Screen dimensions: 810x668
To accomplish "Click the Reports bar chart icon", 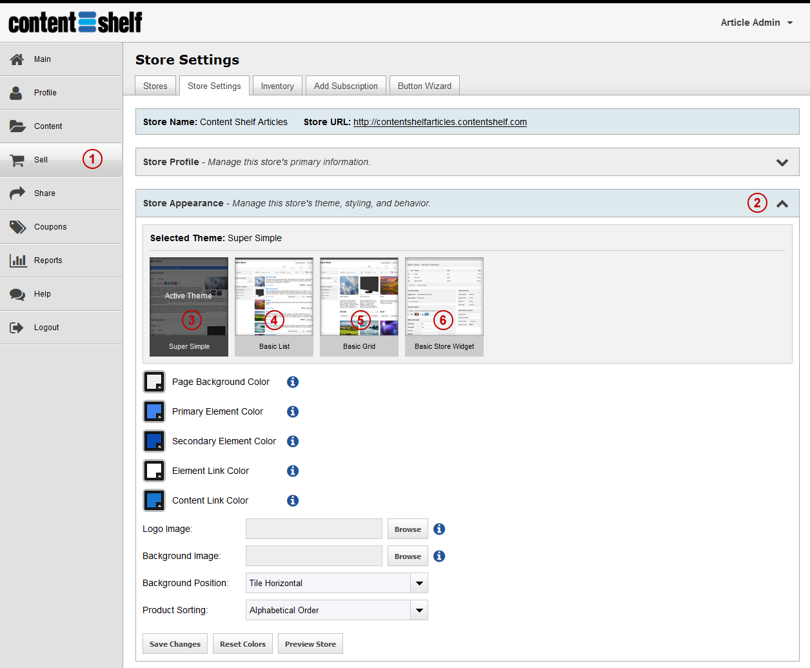I will pos(17,260).
